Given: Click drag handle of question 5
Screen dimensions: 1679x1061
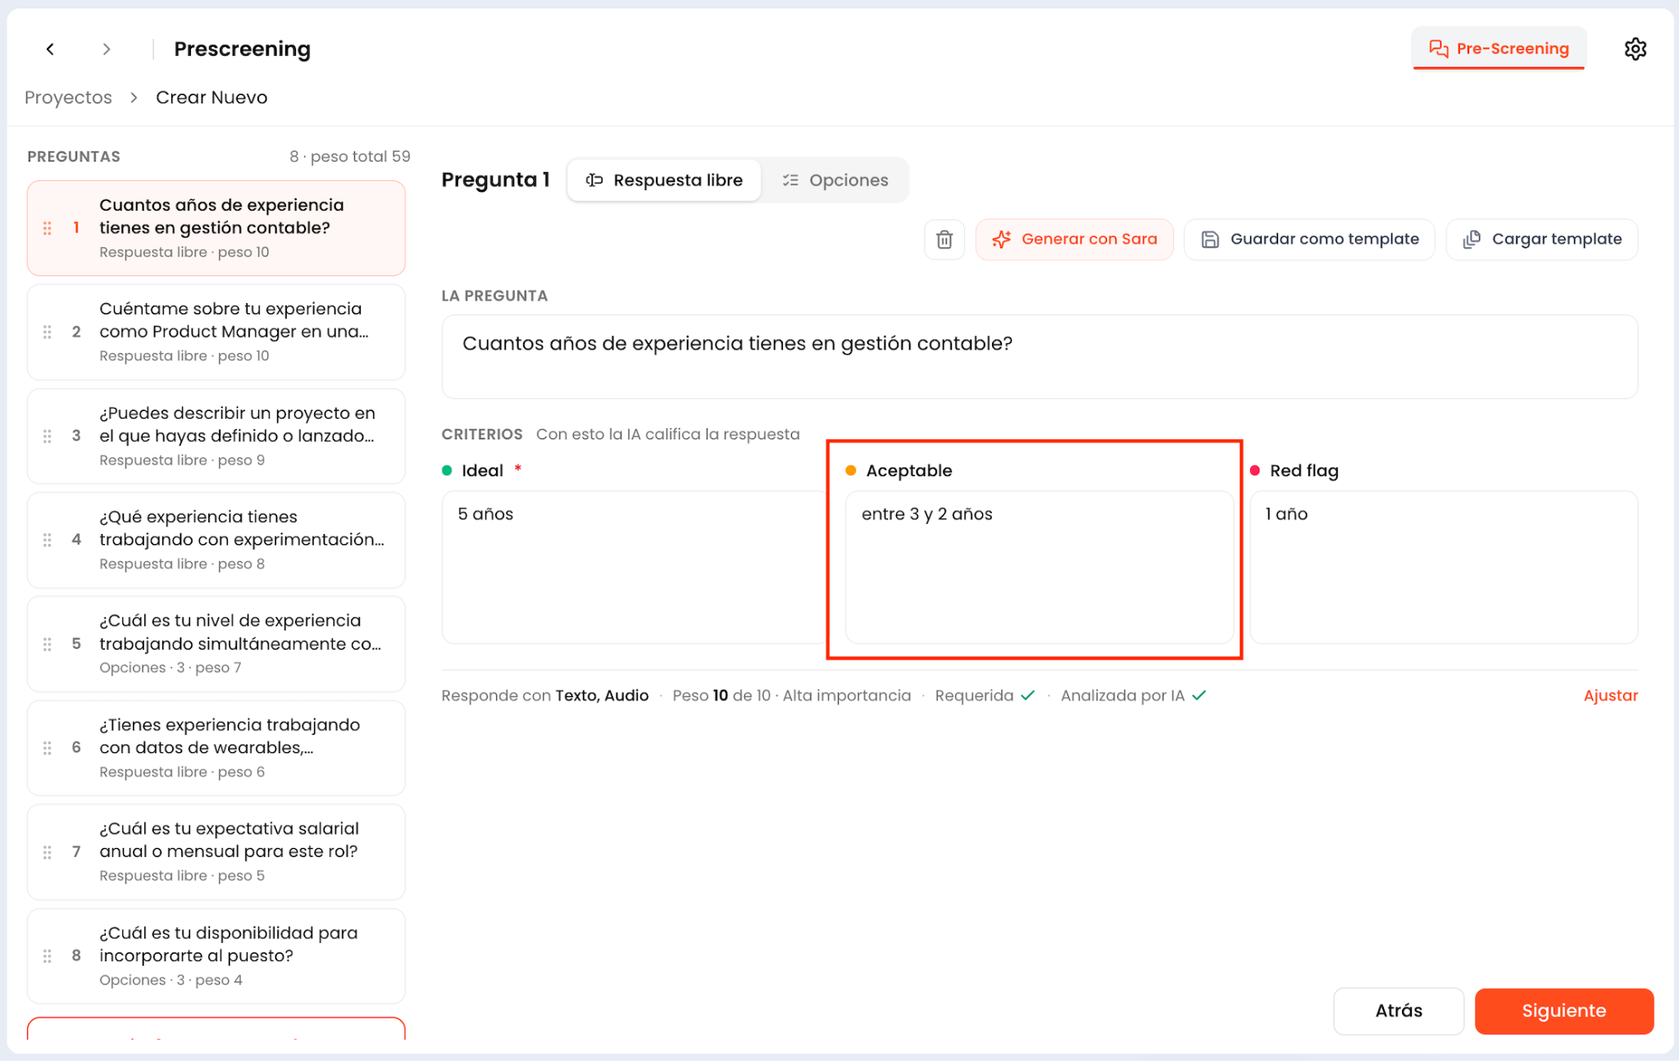Looking at the screenshot, I should pos(48,644).
